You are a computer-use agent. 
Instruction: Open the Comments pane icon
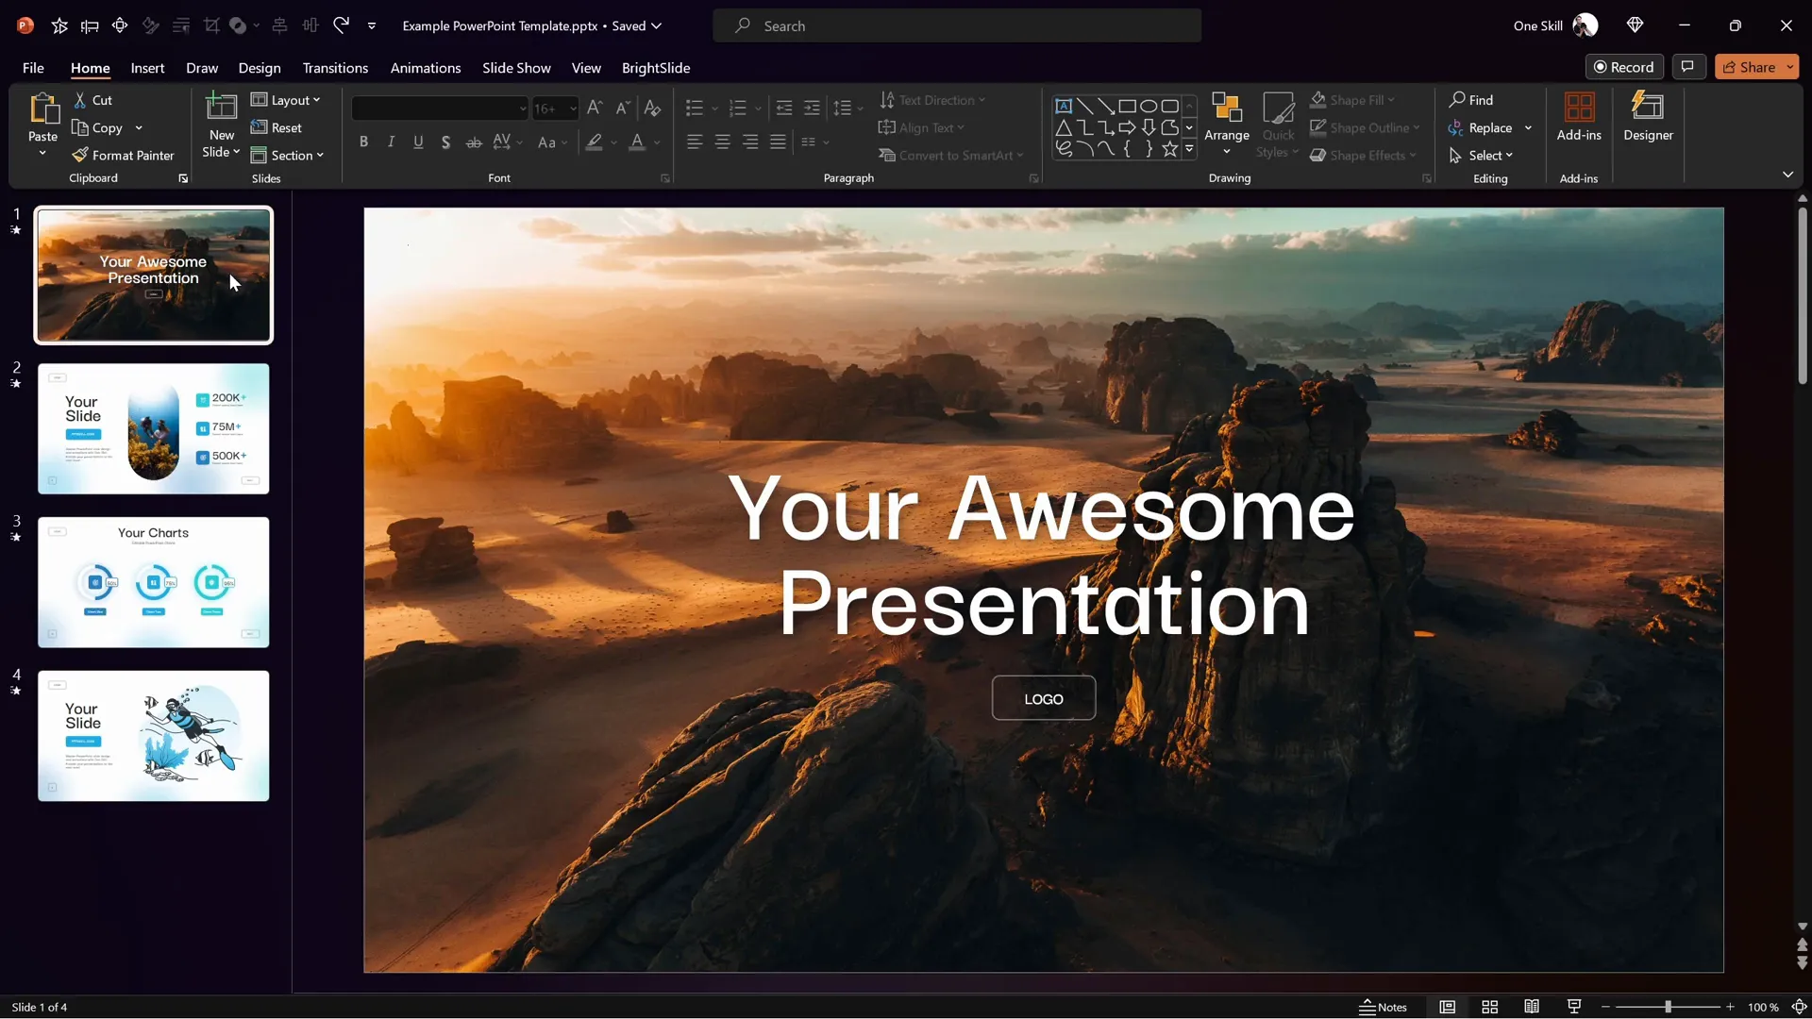pos(1687,67)
